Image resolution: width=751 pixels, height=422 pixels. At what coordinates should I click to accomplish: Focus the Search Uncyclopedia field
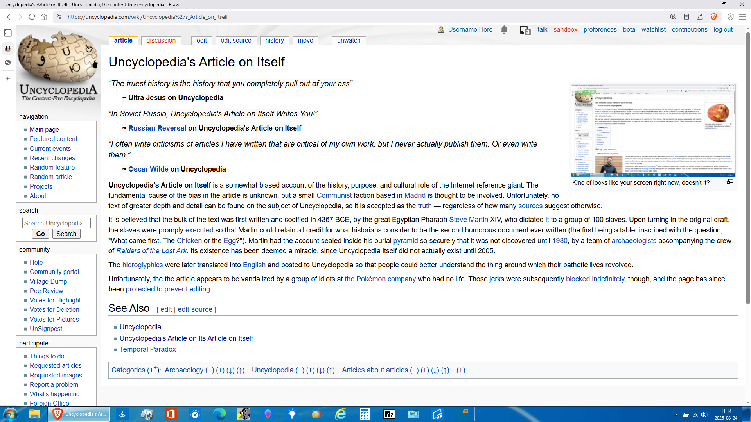pyautogui.click(x=56, y=223)
